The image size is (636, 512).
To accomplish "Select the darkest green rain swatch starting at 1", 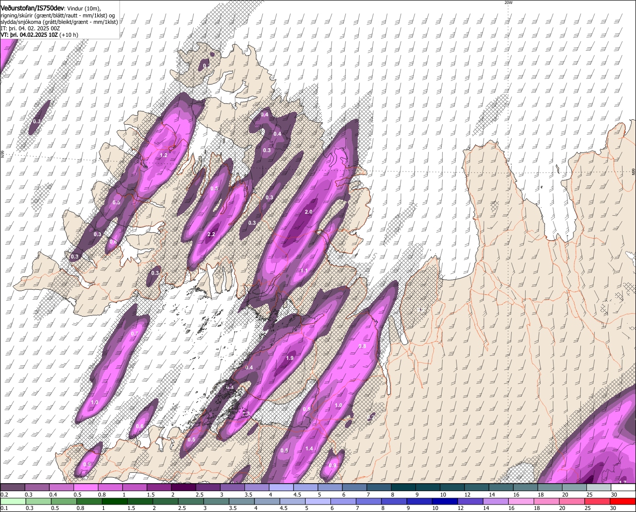I will pos(115,501).
